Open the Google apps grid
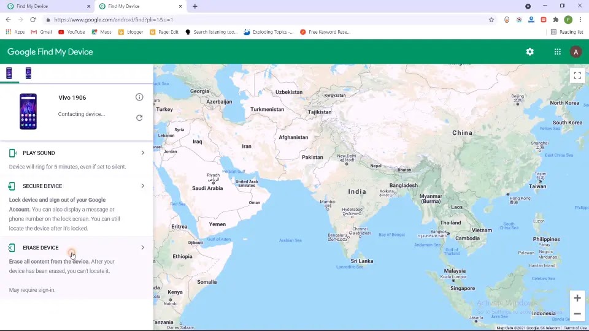The width and height of the screenshot is (589, 331). coord(558,51)
